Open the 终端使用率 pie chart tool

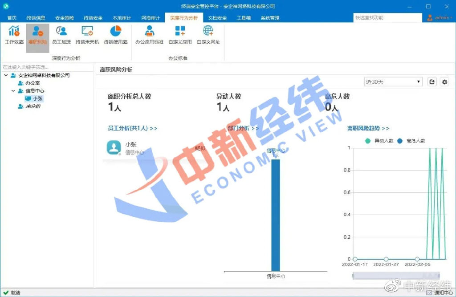point(116,35)
